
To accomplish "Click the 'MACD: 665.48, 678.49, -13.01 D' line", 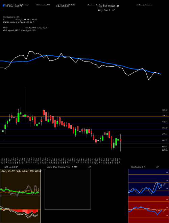I will [x=18, y=22].
